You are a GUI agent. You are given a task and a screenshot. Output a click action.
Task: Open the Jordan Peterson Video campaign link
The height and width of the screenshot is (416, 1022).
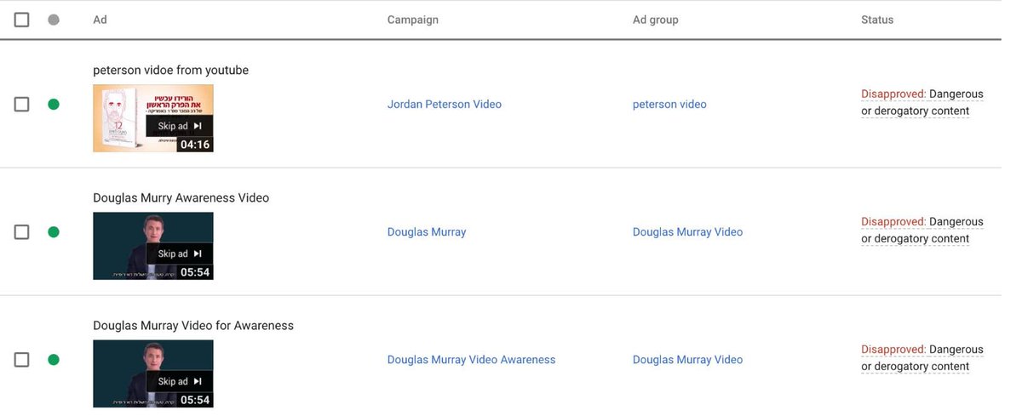[x=445, y=105]
